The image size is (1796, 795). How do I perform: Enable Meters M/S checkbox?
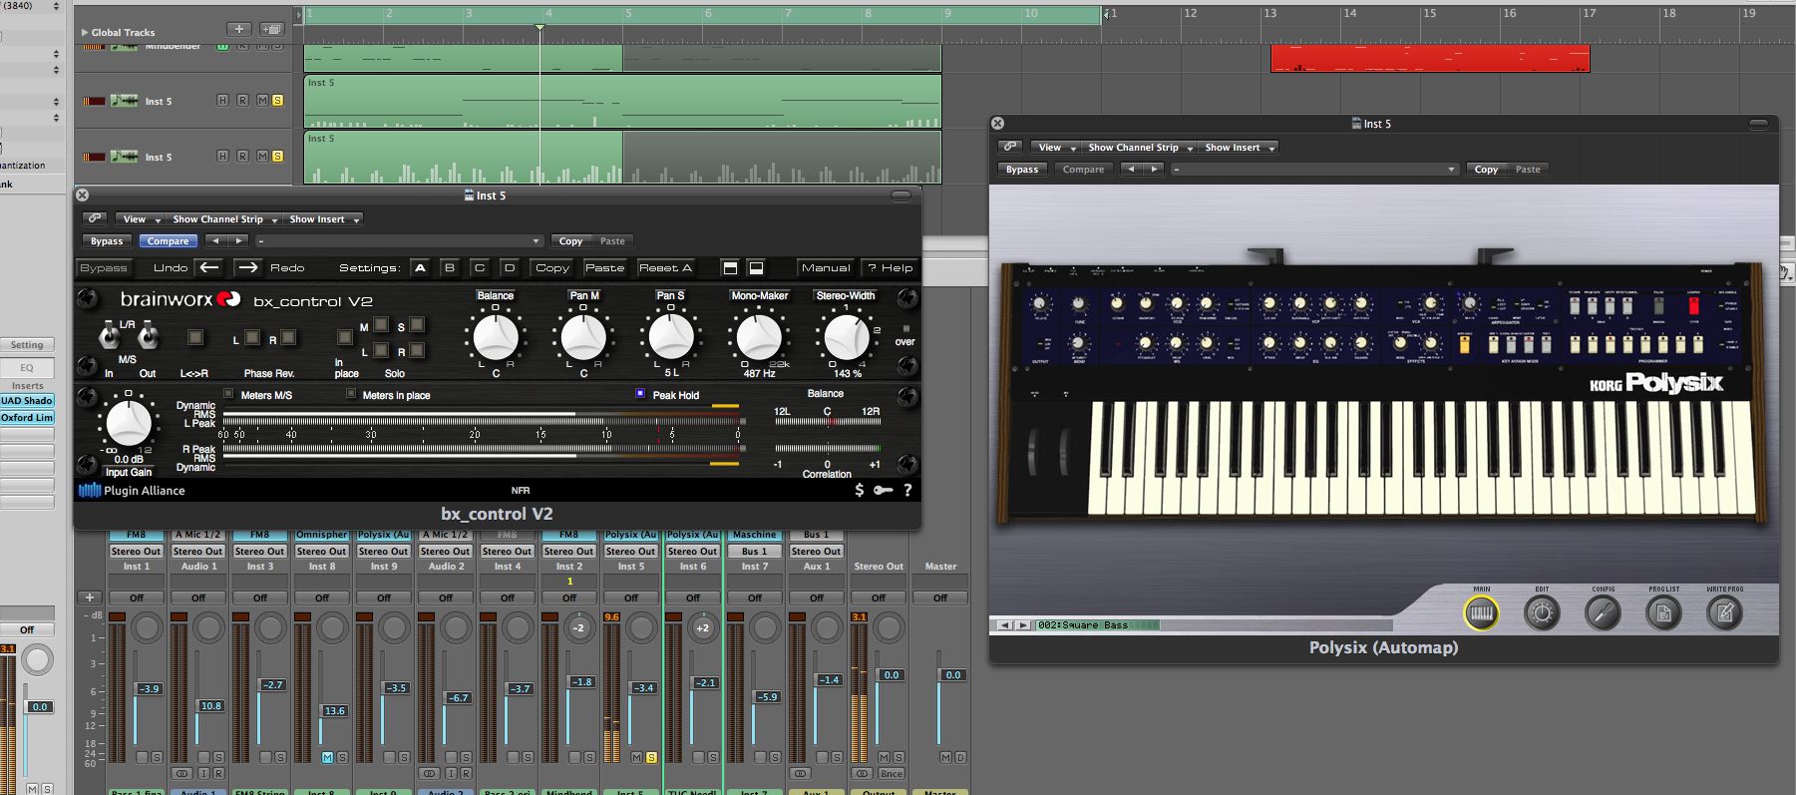point(229,394)
